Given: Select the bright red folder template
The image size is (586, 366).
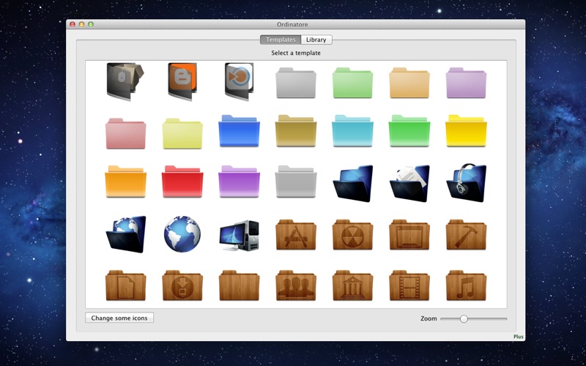Looking at the screenshot, I should [x=182, y=183].
